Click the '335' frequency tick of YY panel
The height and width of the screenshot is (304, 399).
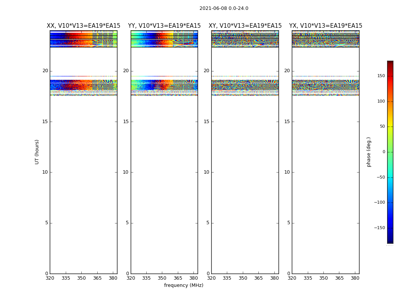click(146, 278)
